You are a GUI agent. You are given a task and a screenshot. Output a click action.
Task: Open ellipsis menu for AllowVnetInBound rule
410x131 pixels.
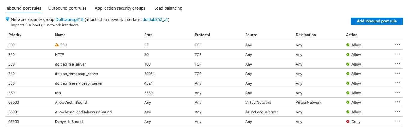(x=398, y=102)
